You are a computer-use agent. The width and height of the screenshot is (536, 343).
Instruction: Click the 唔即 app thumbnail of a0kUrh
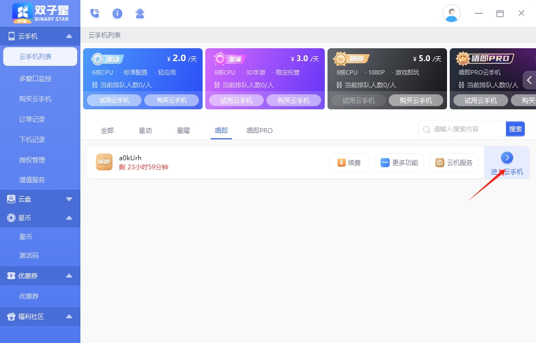point(104,161)
